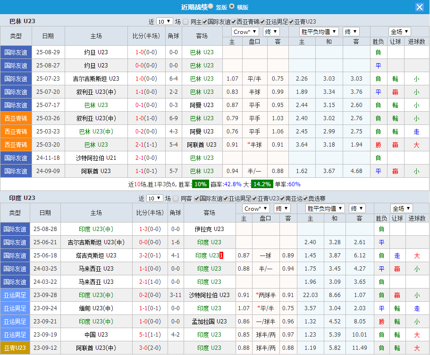Open the 伊拉克 U23 opponent link

click(209, 229)
